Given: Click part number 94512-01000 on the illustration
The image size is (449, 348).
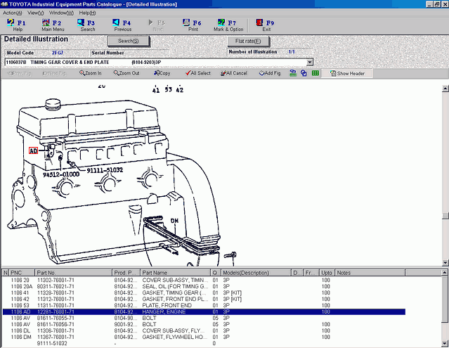Looking at the screenshot, I should click(x=61, y=174).
